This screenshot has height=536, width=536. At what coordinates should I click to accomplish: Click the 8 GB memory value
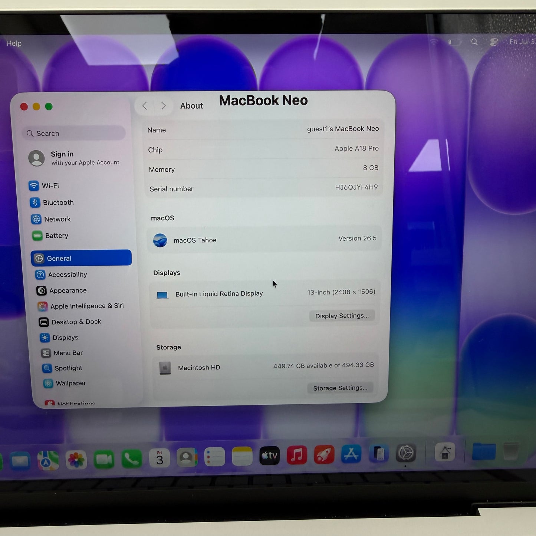tap(371, 168)
